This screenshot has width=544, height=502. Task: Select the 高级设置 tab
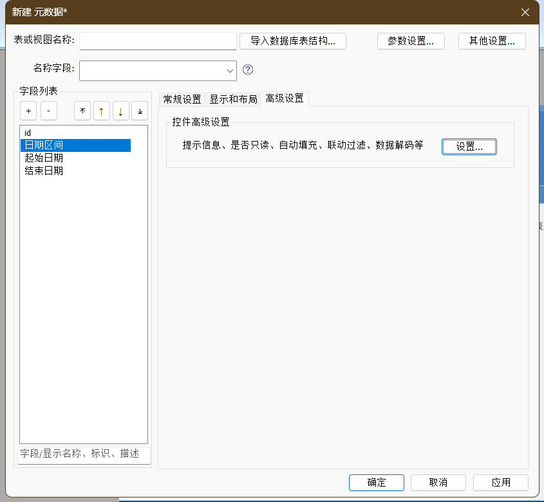pyautogui.click(x=285, y=99)
